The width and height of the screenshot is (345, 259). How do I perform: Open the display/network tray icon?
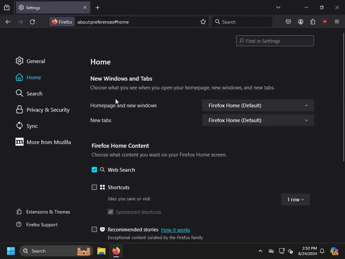[282, 251]
